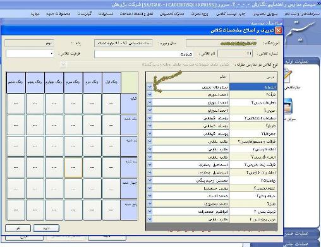
Task: Click the پنج شنبه زنگ ششم schedule cell
Action: pyautogui.click(x=16, y=210)
